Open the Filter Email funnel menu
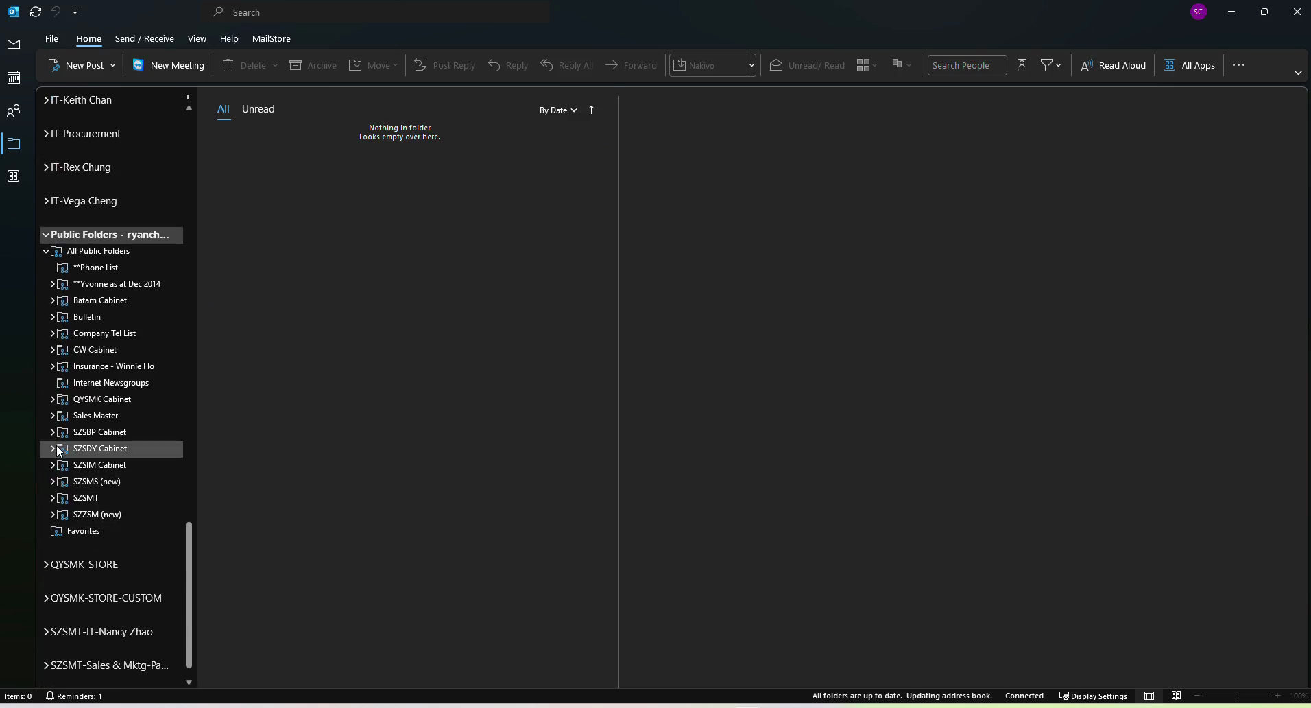 pos(1050,65)
